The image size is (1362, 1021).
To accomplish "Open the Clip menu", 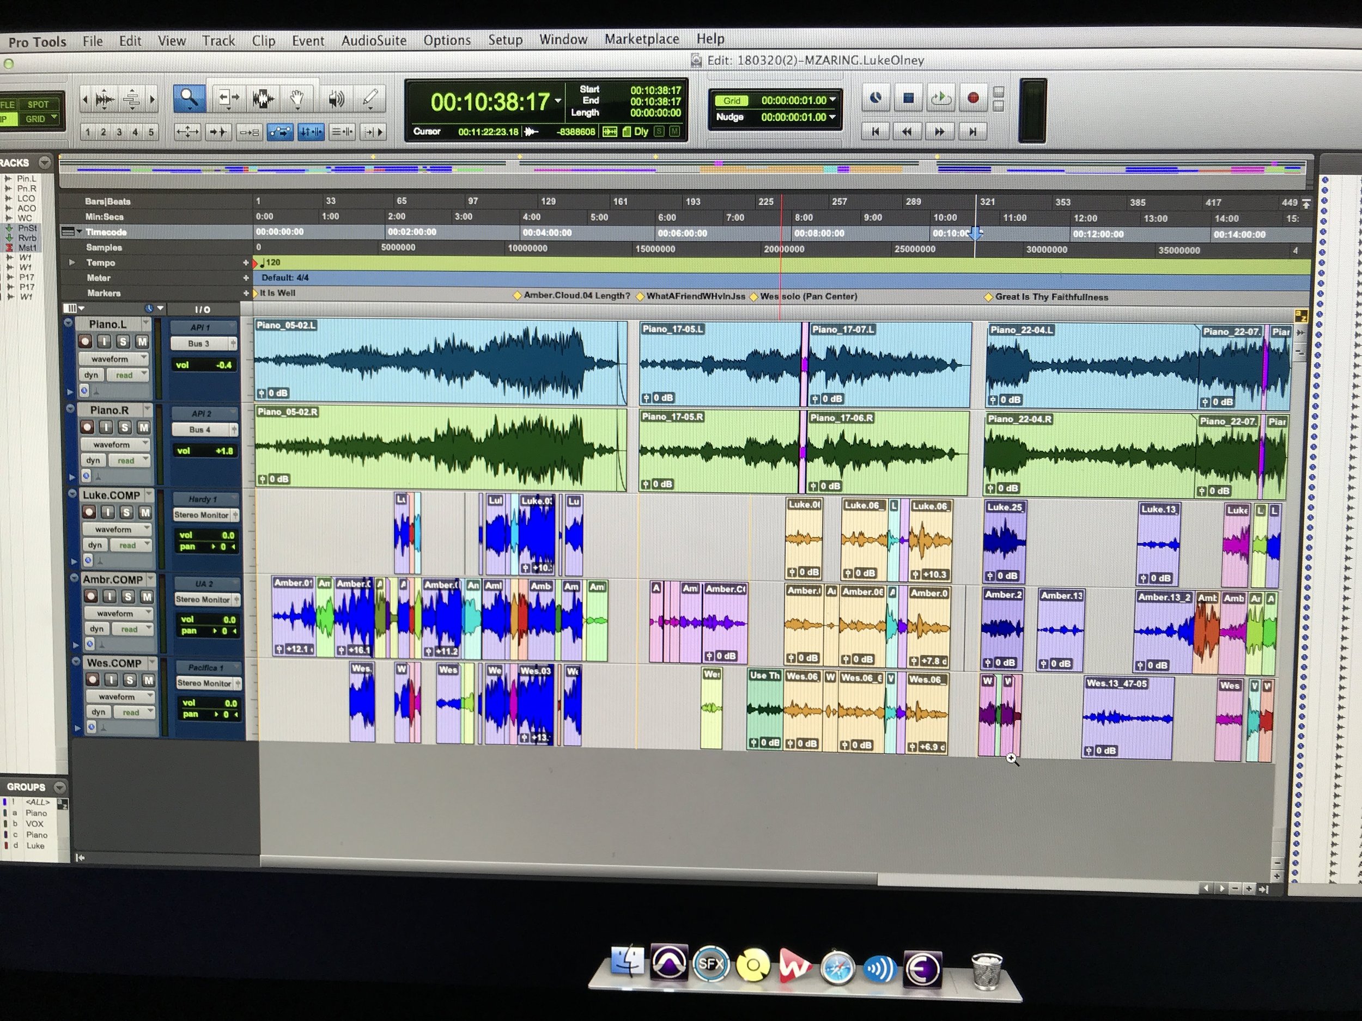I will click(264, 41).
